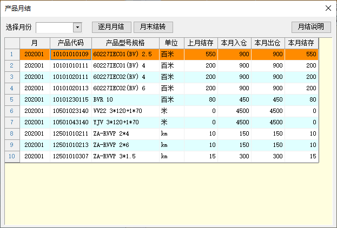Select the VV22 3*120+1*70 cell

(x=125, y=111)
